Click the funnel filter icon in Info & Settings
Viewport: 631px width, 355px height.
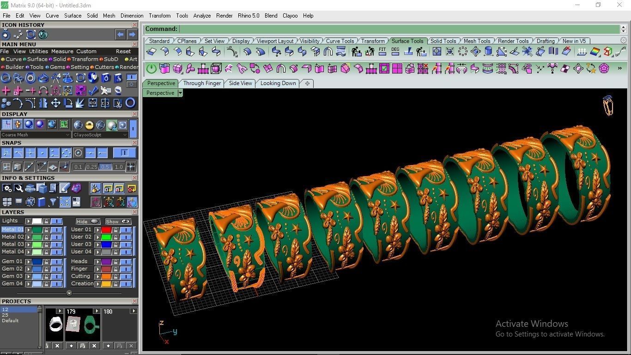53,202
